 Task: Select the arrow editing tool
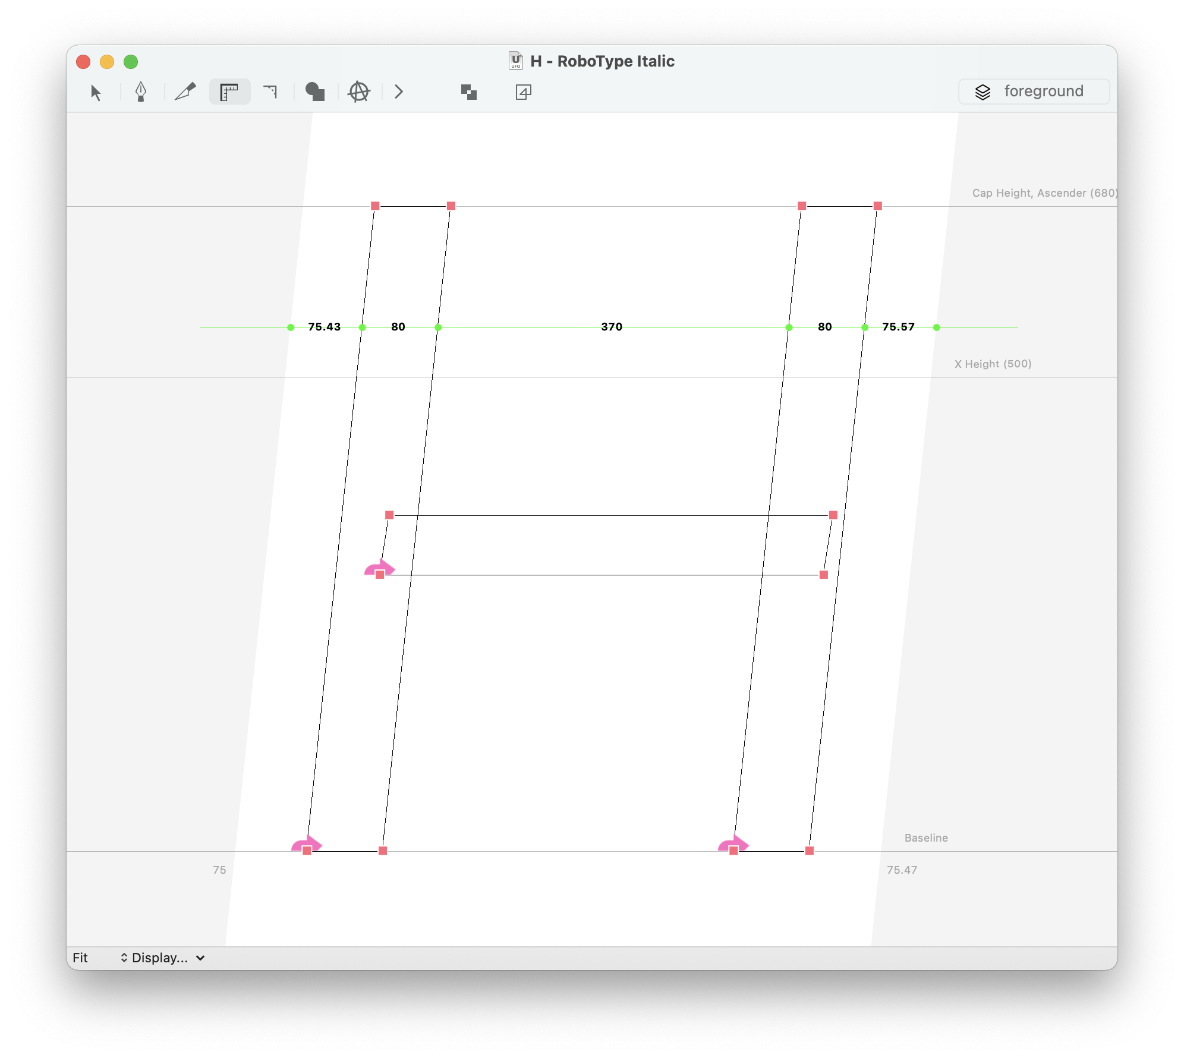click(96, 92)
